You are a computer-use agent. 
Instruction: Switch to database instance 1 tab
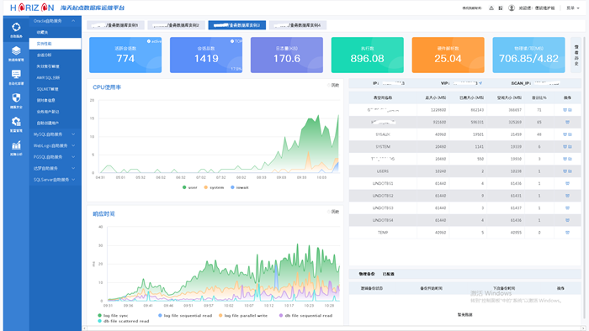tap(115, 25)
